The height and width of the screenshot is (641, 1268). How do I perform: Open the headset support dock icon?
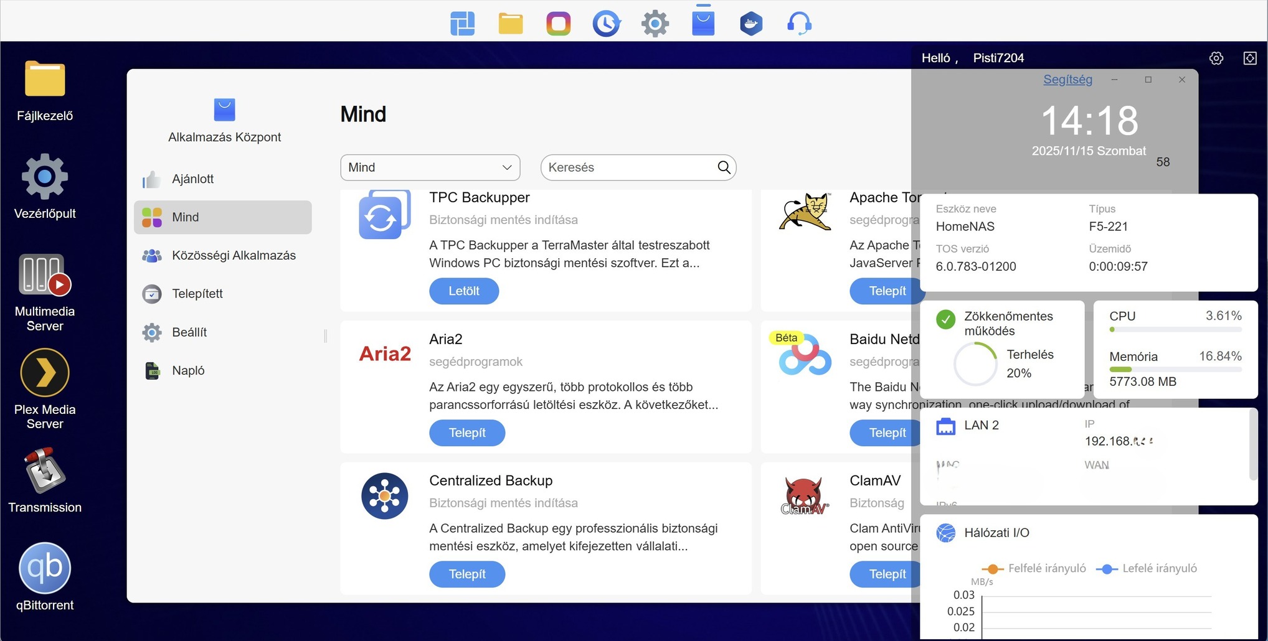pos(799,24)
